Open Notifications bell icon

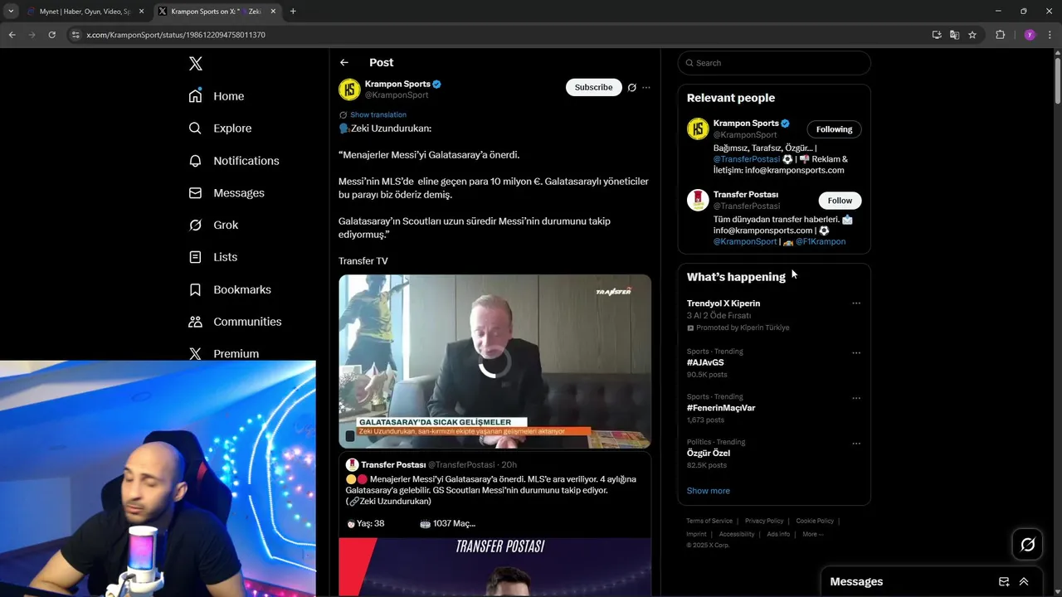[x=196, y=161]
